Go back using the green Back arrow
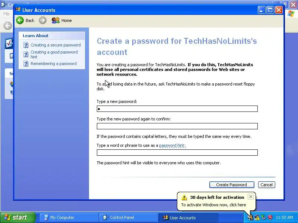 pyautogui.click(x=20, y=20)
